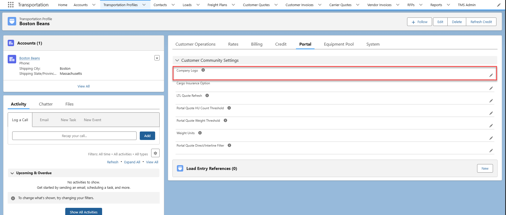Switch to the Customer Operations tab

[x=195, y=44]
